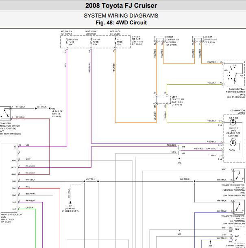Select the "SYSTEM WIRING DIAGRAMS" heading
Image resolution: width=246 pixels, height=248 pixels.
[x=121, y=15]
